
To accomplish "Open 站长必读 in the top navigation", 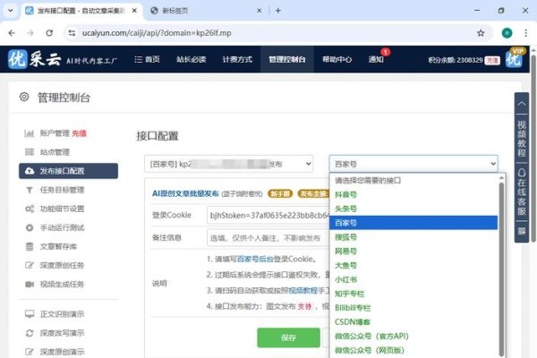I will click(x=192, y=59).
